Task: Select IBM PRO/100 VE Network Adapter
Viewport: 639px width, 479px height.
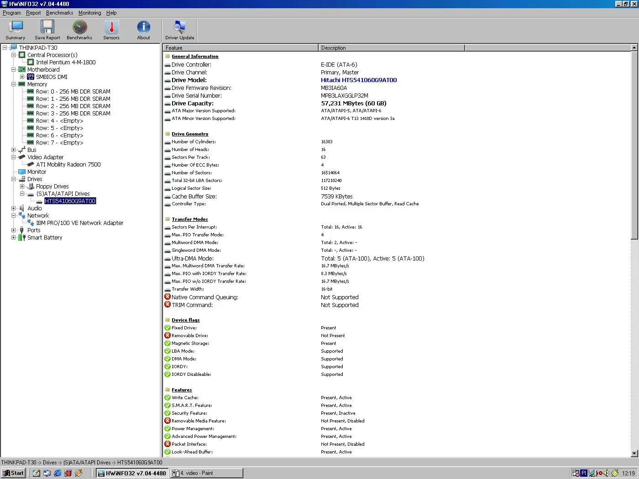Action: [x=80, y=223]
